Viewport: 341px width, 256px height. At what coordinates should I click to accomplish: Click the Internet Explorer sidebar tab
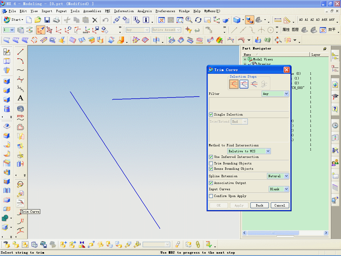pyautogui.click(x=335, y=85)
